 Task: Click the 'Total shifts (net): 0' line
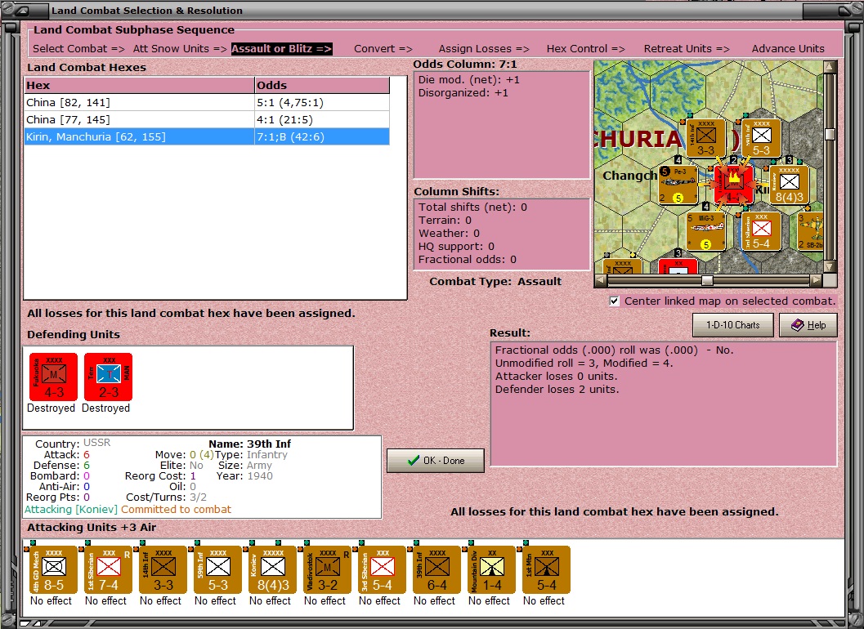[x=472, y=207]
